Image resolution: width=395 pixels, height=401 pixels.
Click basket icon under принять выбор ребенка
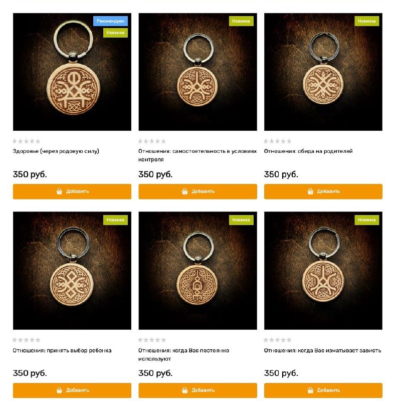[x=59, y=390]
